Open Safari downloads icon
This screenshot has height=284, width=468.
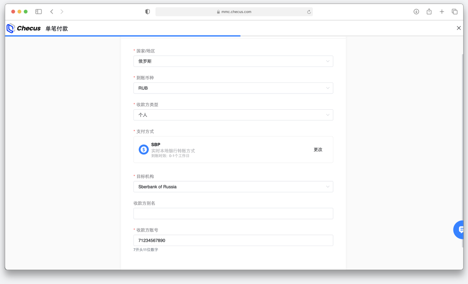click(416, 12)
